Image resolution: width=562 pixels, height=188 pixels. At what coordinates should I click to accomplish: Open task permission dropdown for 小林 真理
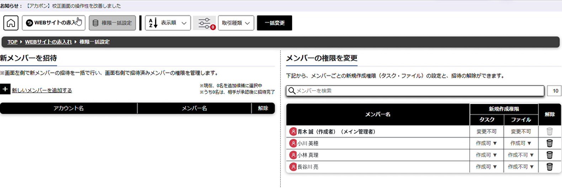(x=487, y=155)
